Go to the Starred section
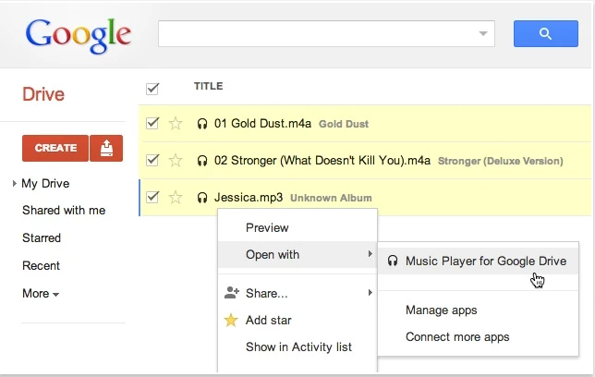Image resolution: width=595 pixels, height=377 pixels. pos(42,237)
